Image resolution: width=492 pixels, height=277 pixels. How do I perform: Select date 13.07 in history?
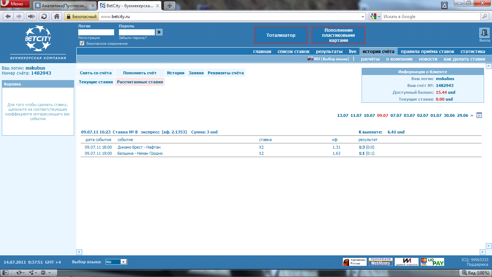coord(343,115)
